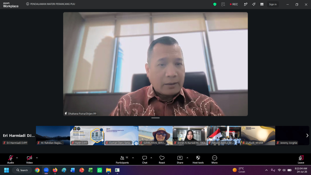The height and width of the screenshot is (175, 311).
Task: Open the Chat panel
Action: (x=145, y=160)
